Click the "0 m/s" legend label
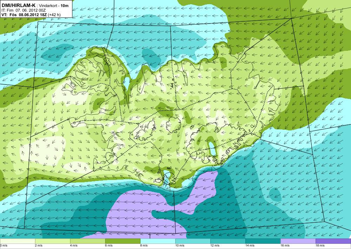 coord(4,245)
